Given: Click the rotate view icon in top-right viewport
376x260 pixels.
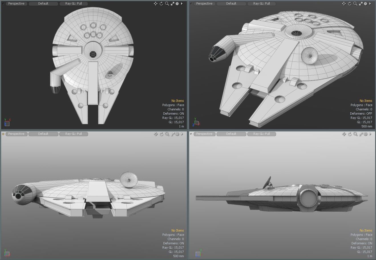Looking at the screenshot, I should coord(349,4).
